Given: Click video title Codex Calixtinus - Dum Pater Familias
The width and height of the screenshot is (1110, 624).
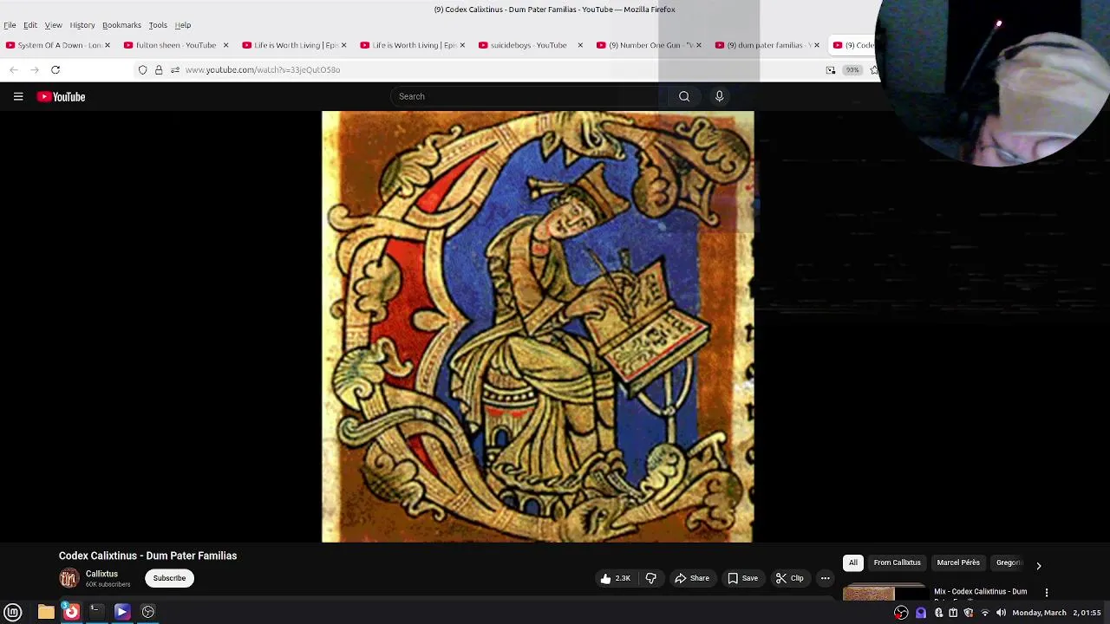Looking at the screenshot, I should pyautogui.click(x=147, y=556).
